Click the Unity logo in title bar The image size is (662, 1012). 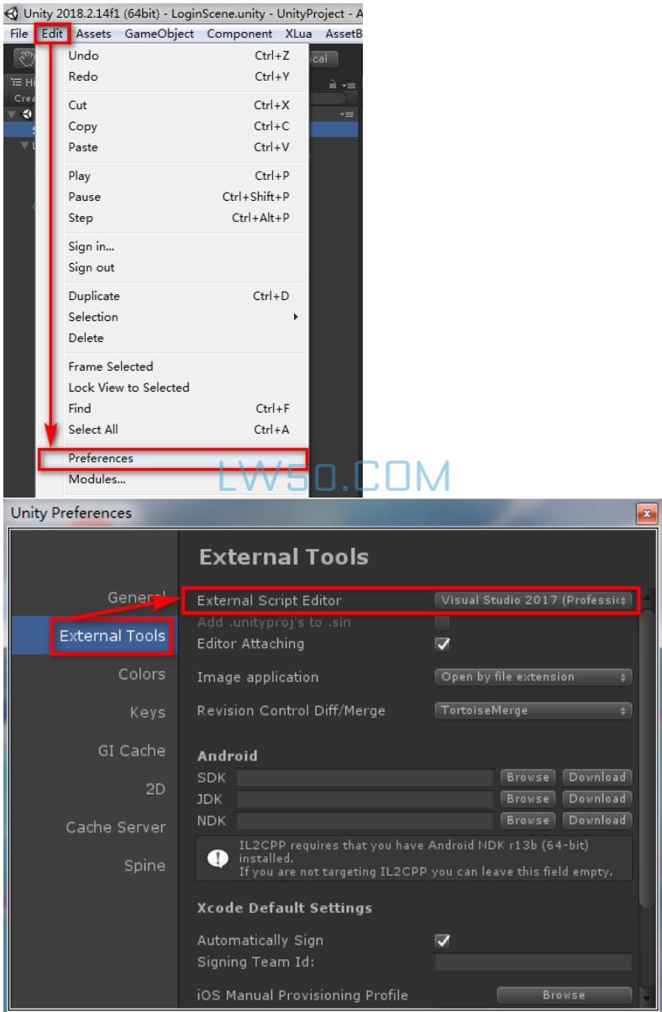tap(10, 13)
